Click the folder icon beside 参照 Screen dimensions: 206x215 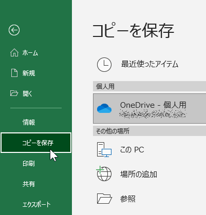[104, 199]
